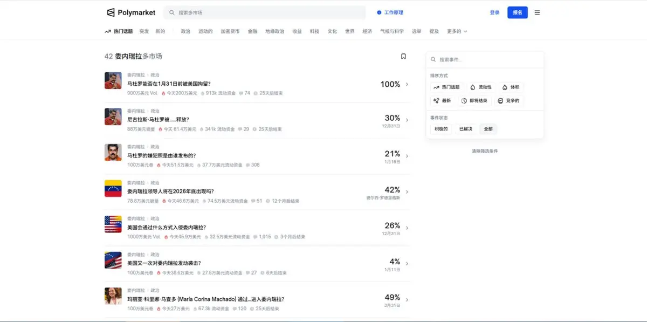Expand the 30% market row chevron
647x322 pixels.
407,120
